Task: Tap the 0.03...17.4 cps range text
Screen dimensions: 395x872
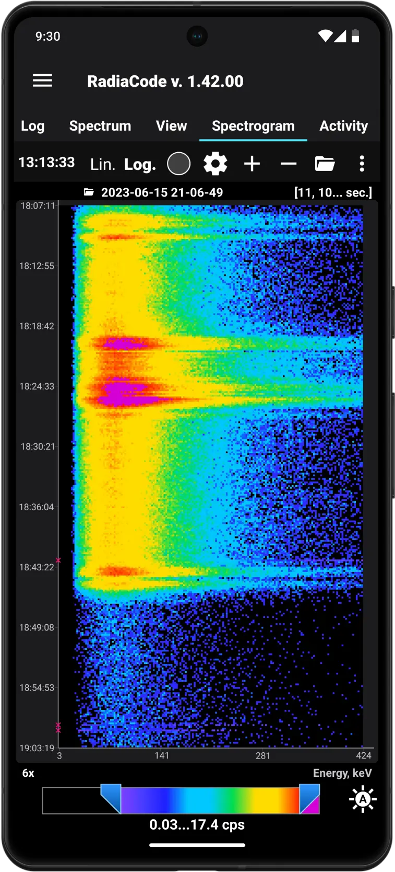Action: (197, 825)
